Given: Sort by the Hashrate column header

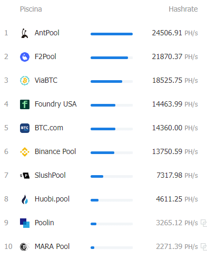Looking at the screenshot, I should pyautogui.click(x=183, y=9).
